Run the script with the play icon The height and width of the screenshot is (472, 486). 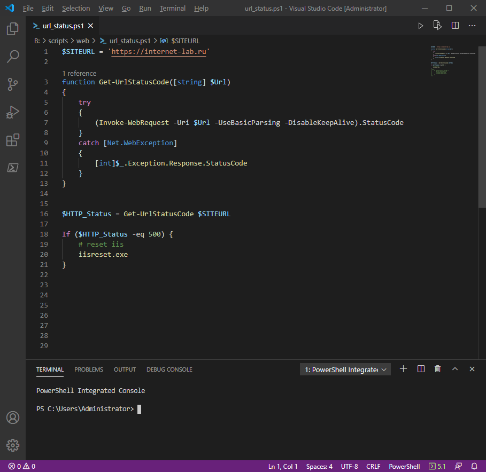pyautogui.click(x=421, y=26)
